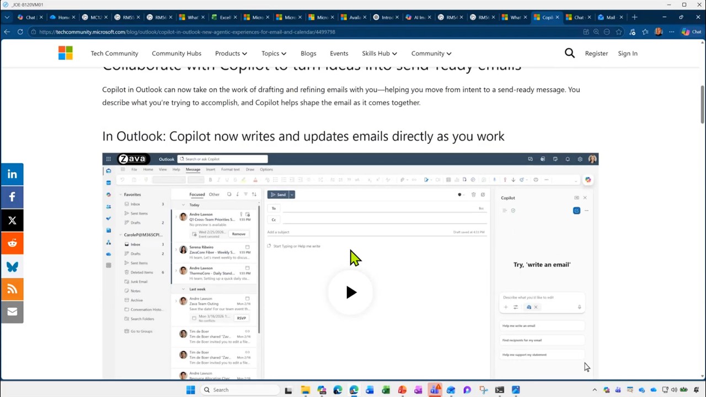Play the Outlook Copilot video

click(351, 292)
